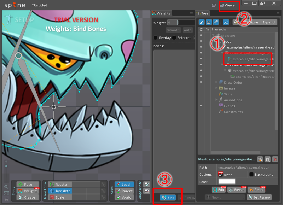The image size is (283, 205).
Task: Open the New... dropdown button
Action: coord(225,197)
